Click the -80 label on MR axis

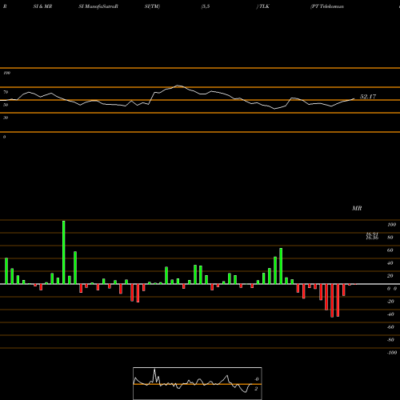(390, 340)
